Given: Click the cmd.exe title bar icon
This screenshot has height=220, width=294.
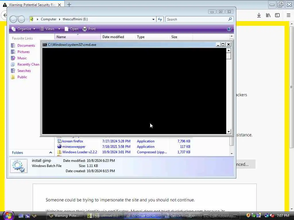Looking at the screenshot, I should pyautogui.click(x=45, y=45).
